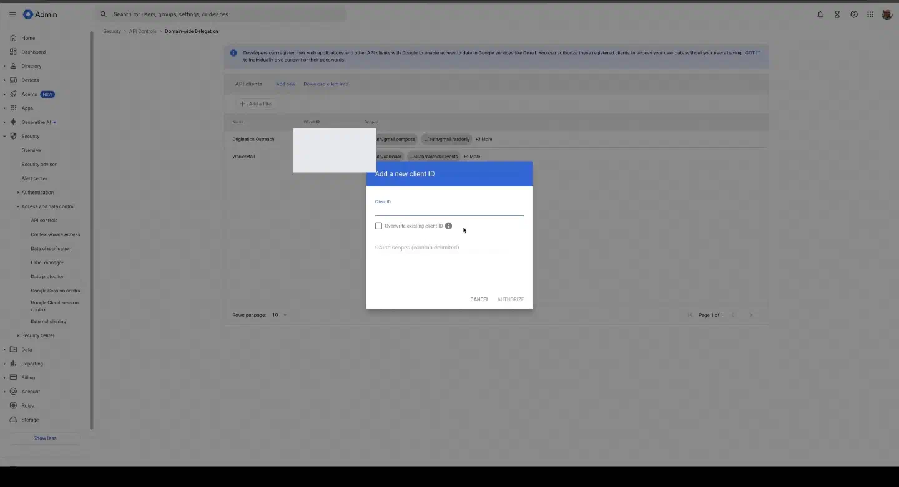Click the Generative AI sparkle icon
This screenshot has width=899, height=487.
pyautogui.click(x=13, y=122)
